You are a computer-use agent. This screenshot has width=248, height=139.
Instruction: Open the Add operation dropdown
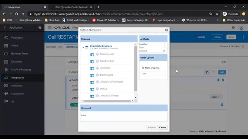point(216,97)
